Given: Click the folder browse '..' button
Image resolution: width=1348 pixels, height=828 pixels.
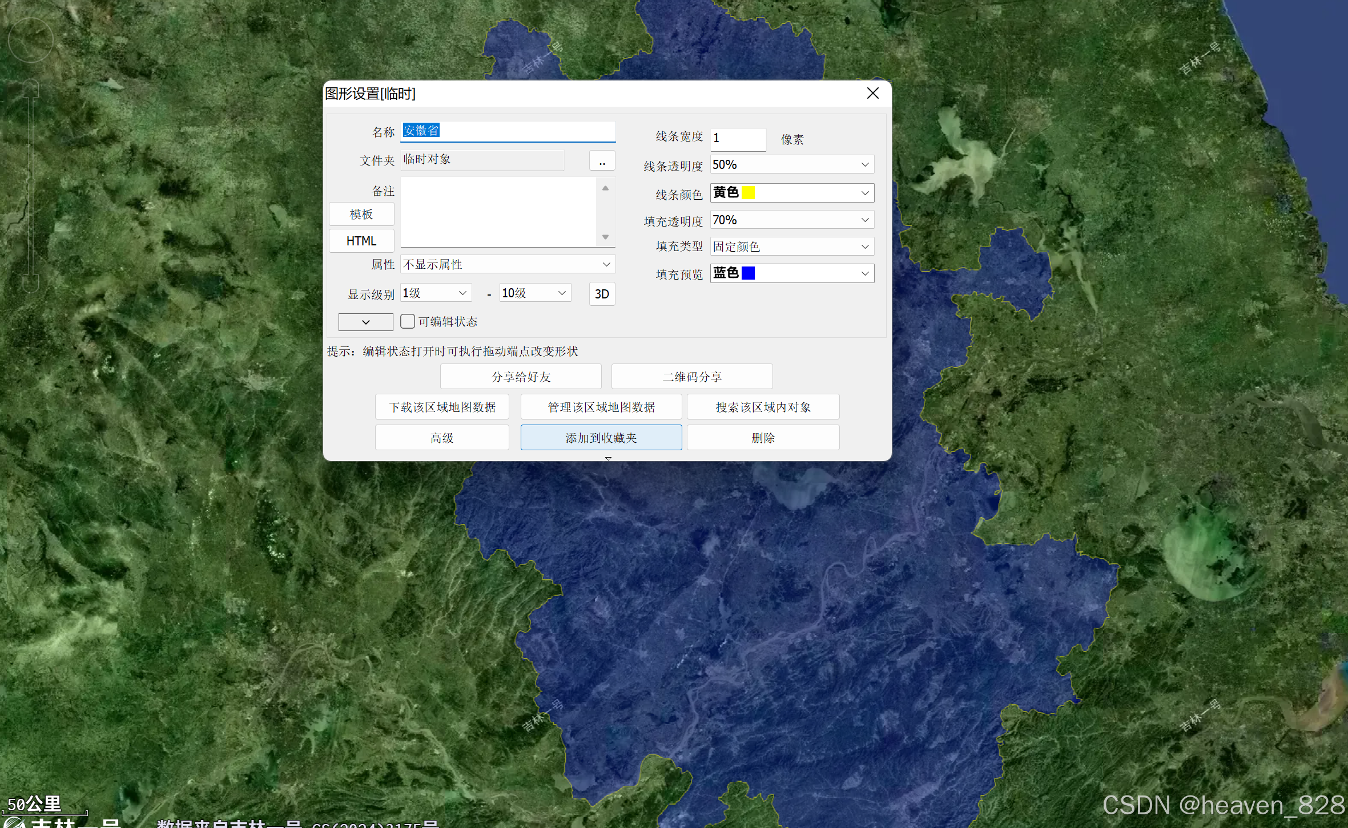Looking at the screenshot, I should 602,161.
